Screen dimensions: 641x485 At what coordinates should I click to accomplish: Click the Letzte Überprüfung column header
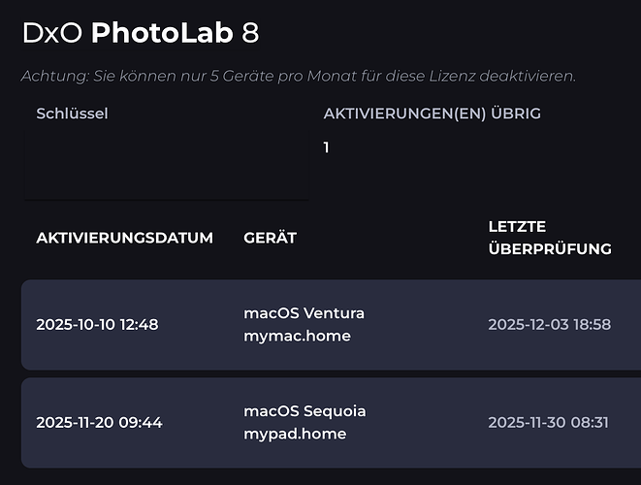point(549,238)
